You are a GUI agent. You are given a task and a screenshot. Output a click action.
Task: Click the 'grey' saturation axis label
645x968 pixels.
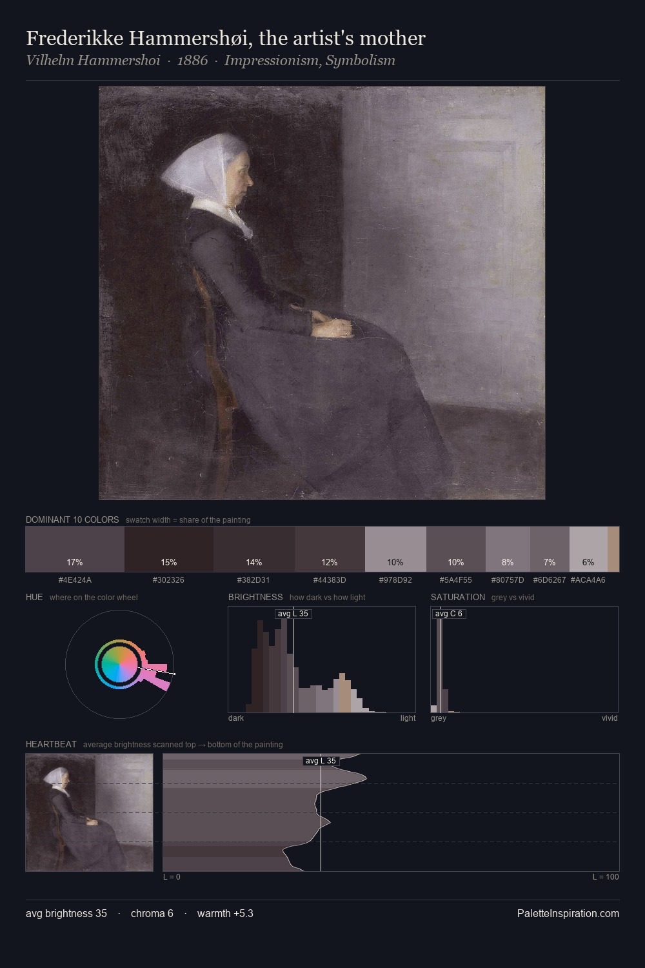(x=439, y=718)
